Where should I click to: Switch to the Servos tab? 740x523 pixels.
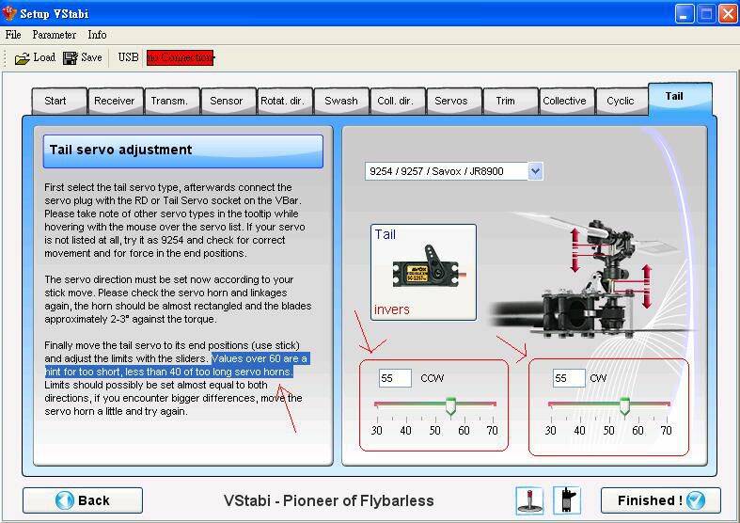[453, 101]
